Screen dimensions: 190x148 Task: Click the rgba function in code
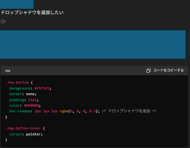tap(64, 111)
